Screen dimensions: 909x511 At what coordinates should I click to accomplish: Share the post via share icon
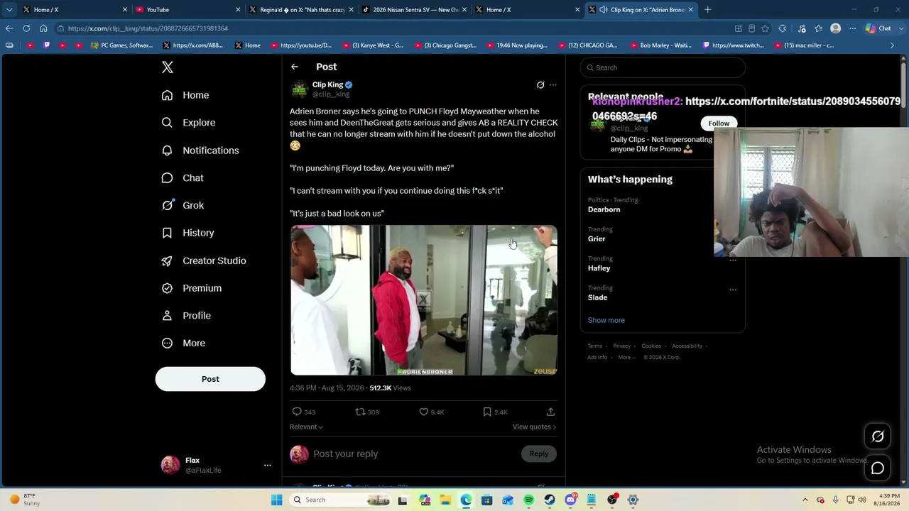click(x=550, y=412)
